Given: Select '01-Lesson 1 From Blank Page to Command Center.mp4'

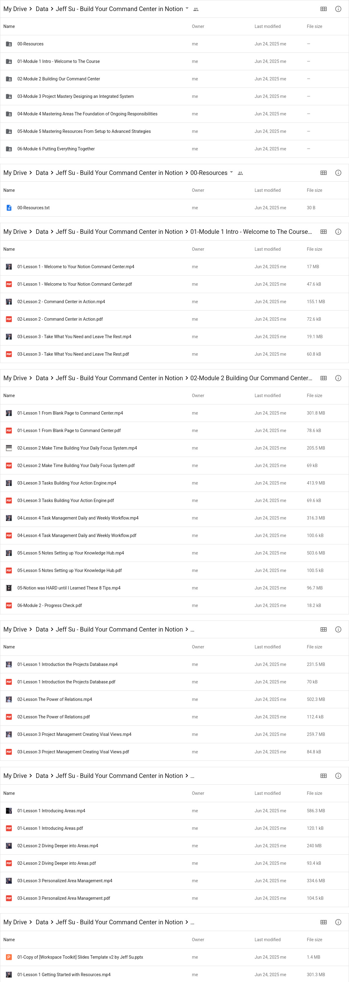Looking at the screenshot, I should [174, 413].
